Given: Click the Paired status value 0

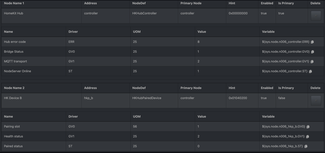Looking at the screenshot, I should pyautogui.click(x=199, y=146).
